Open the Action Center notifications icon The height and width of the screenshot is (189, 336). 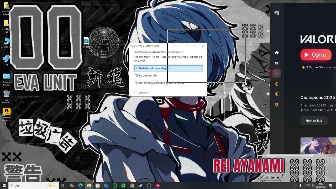coord(330,186)
